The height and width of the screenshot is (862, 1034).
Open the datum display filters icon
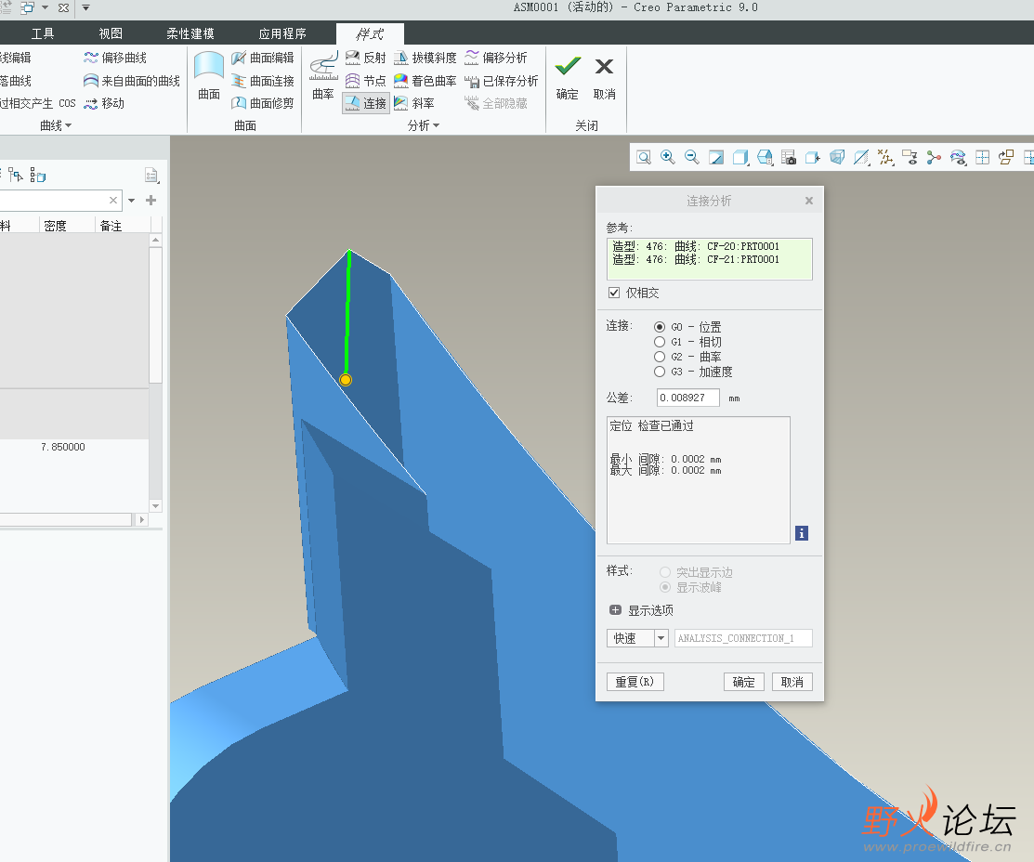click(885, 157)
